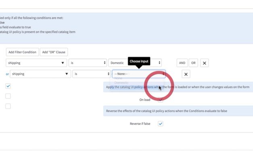Click the 'On load' label text
This screenshot has width=253, height=151.
[145, 100]
